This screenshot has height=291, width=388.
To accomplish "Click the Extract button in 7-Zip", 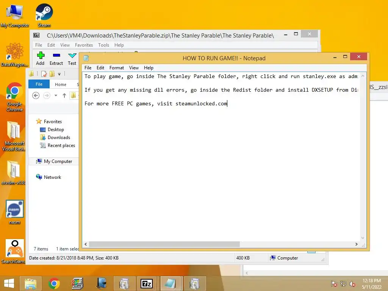I will coord(56,59).
